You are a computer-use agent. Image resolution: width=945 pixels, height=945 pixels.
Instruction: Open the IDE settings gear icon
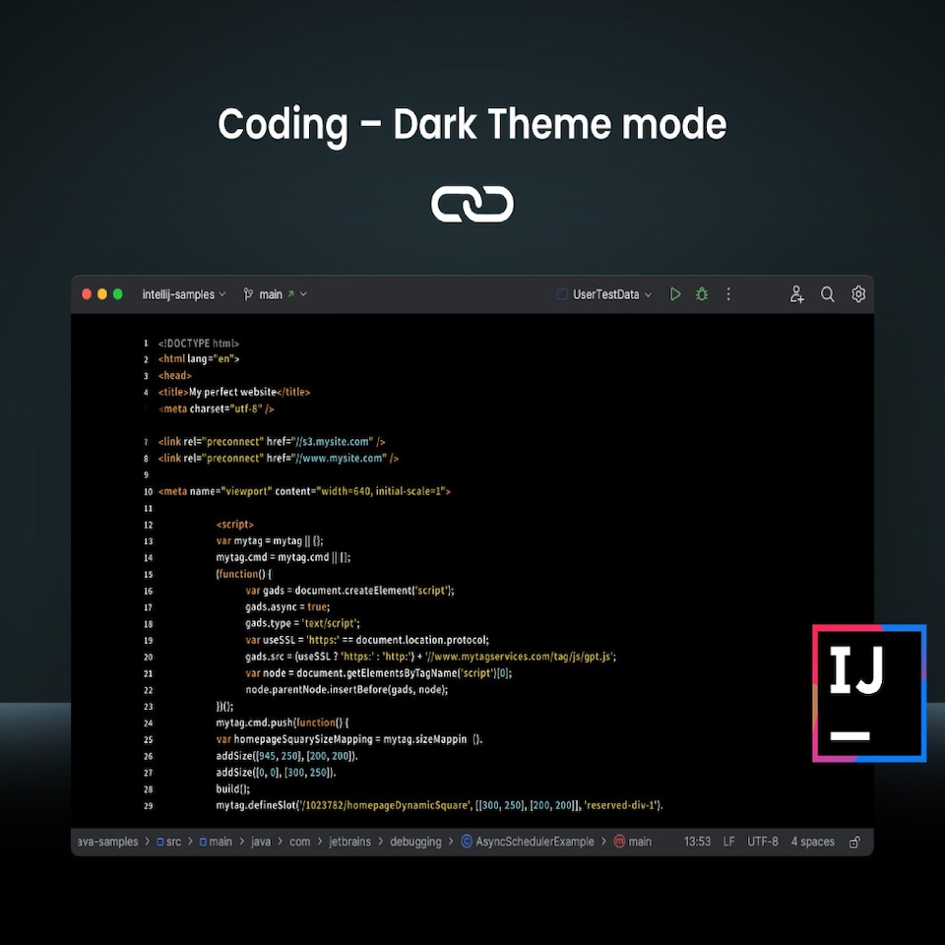pyautogui.click(x=858, y=294)
